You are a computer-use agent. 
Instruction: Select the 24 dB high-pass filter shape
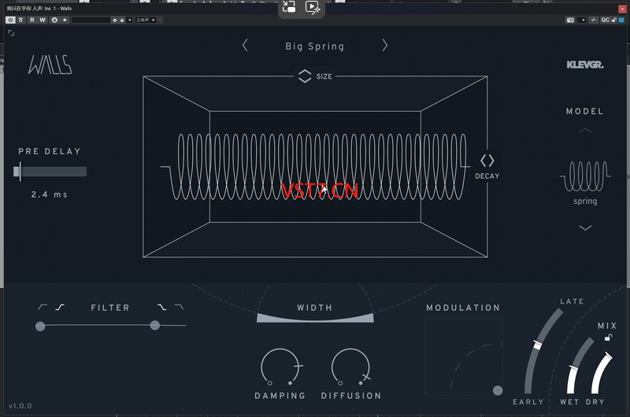pos(60,307)
